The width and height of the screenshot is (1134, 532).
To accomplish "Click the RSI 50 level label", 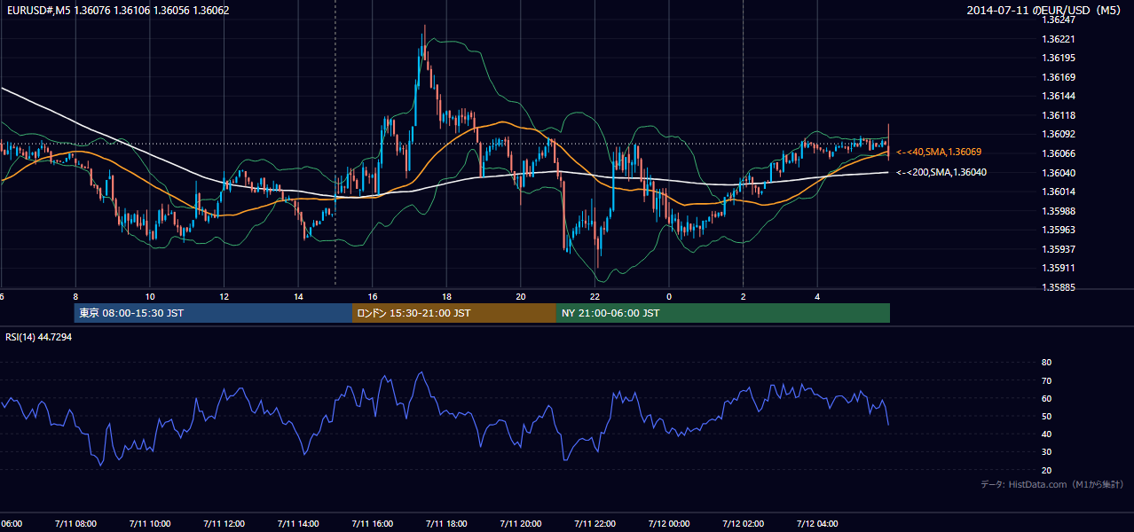I will 1046,416.
